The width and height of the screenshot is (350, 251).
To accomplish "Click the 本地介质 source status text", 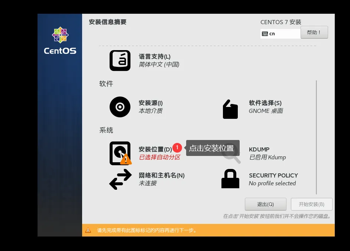I will 151,111.
